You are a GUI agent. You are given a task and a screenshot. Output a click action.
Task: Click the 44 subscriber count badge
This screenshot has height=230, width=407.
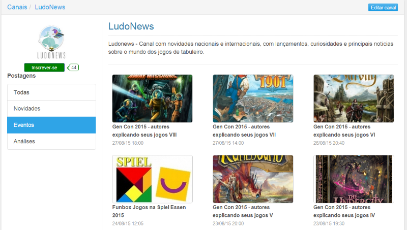point(73,68)
